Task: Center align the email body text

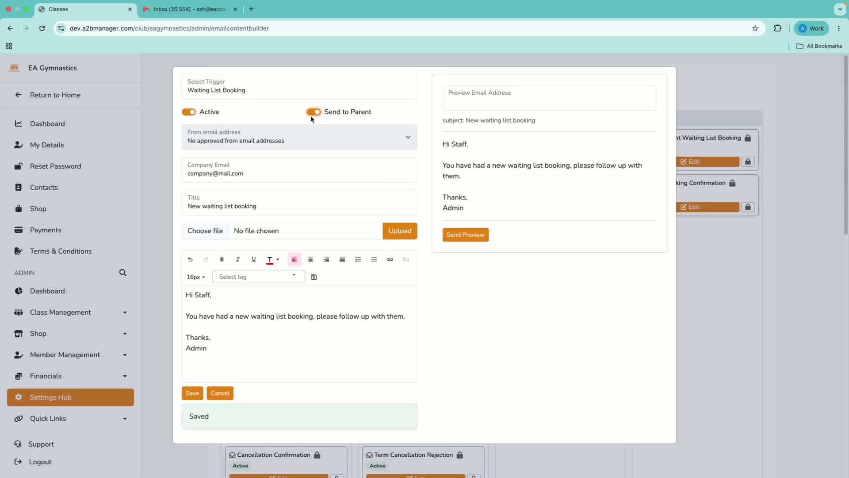Action: pyautogui.click(x=310, y=259)
